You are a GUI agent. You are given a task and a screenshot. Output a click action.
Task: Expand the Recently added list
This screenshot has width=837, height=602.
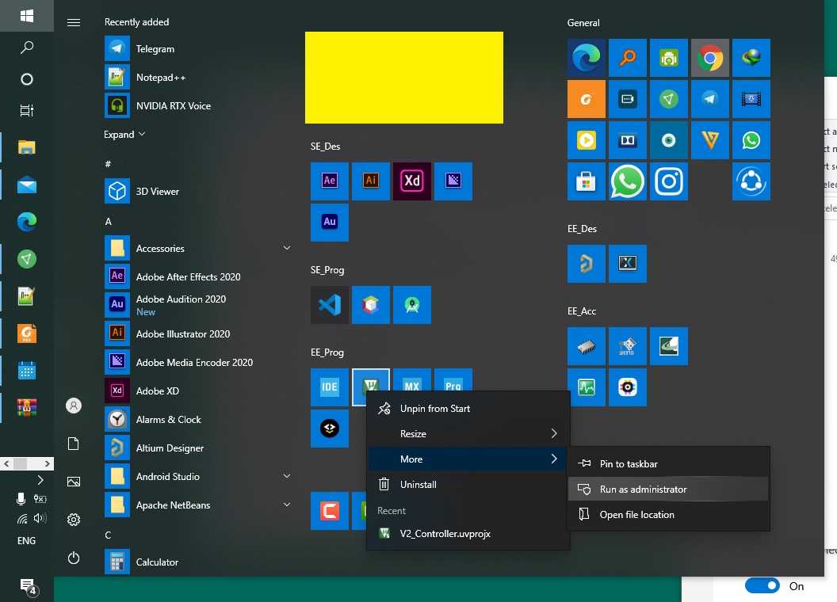125,135
